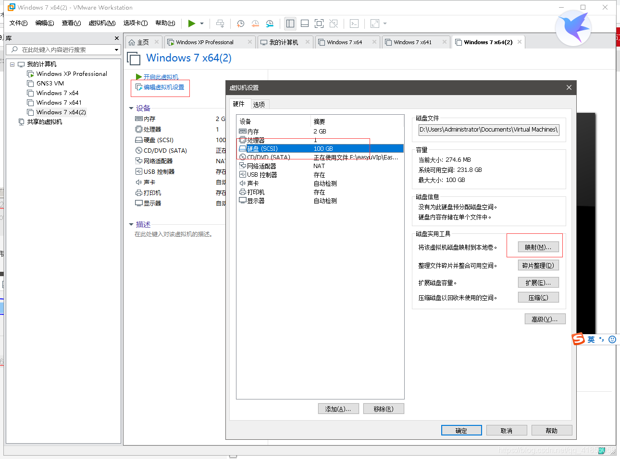Viewport: 620px width, 459px height.
Task: Click the Unity mode toolbar icon
Action: point(334,23)
